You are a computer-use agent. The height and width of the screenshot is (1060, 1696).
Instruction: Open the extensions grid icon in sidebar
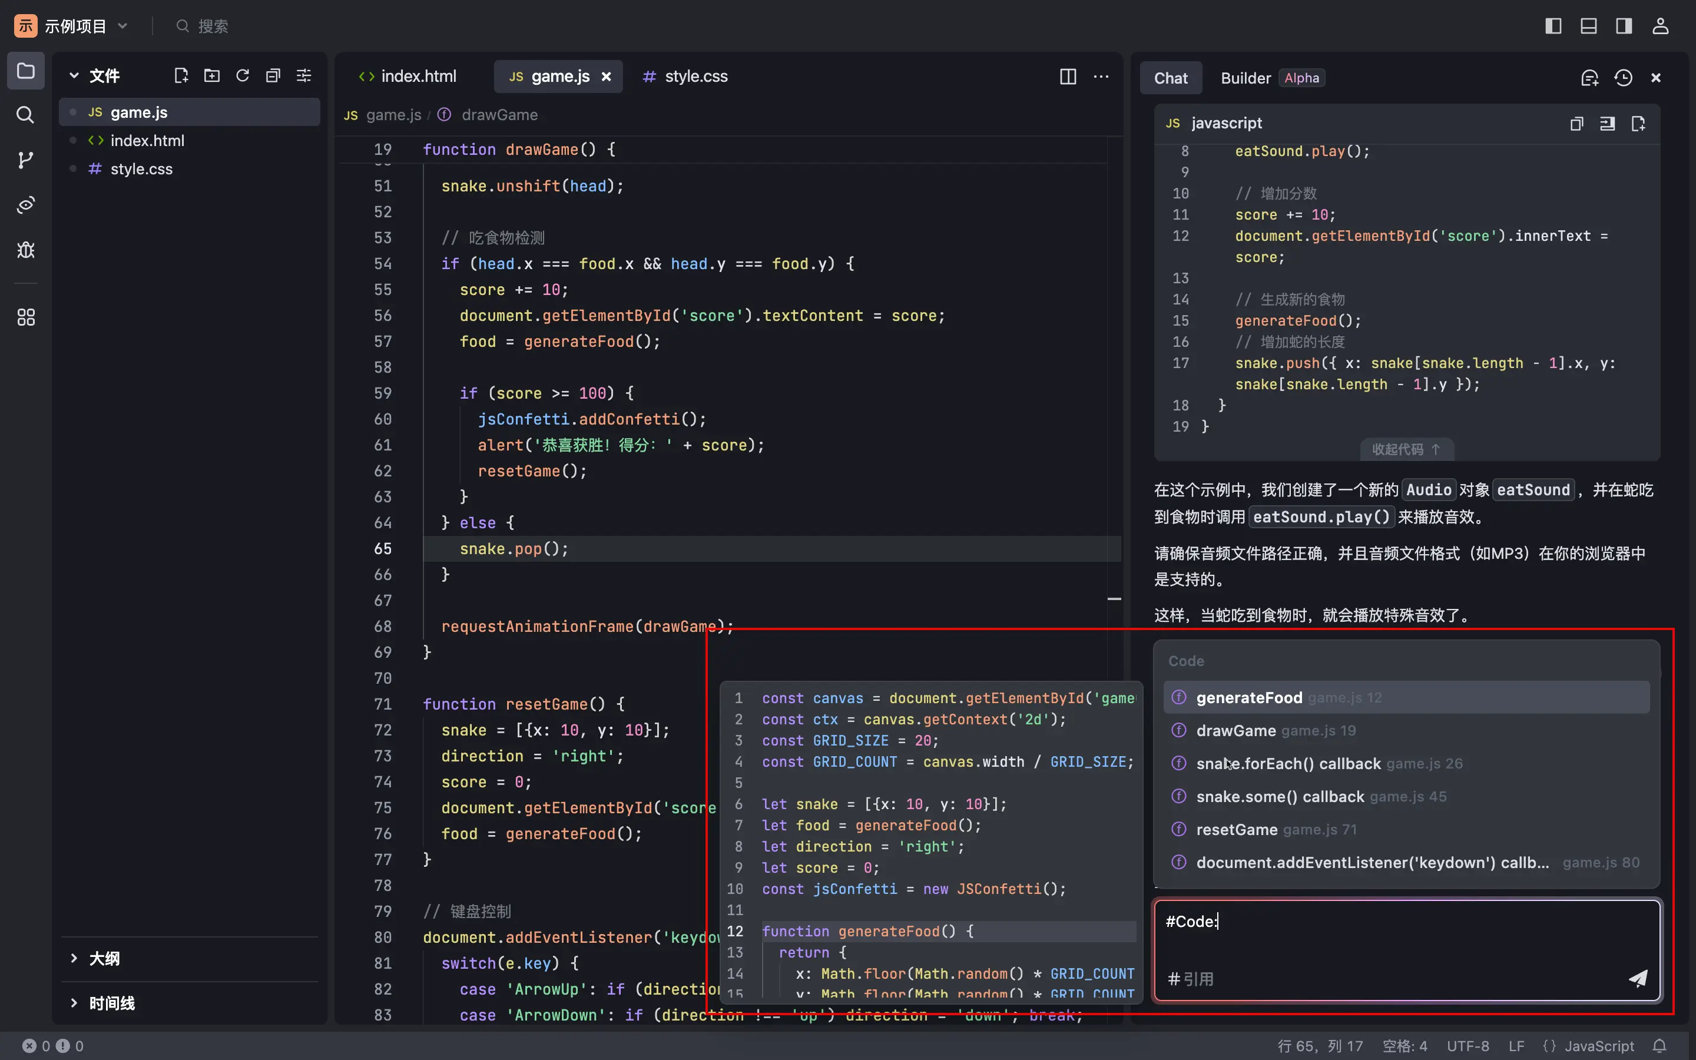click(25, 317)
